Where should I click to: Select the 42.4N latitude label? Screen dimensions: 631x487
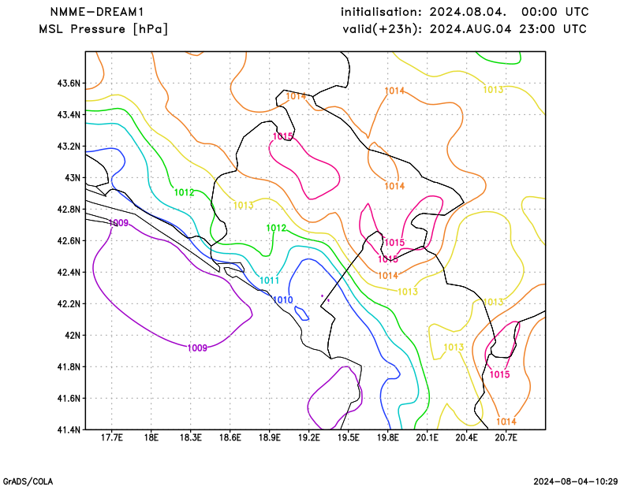click(69, 273)
